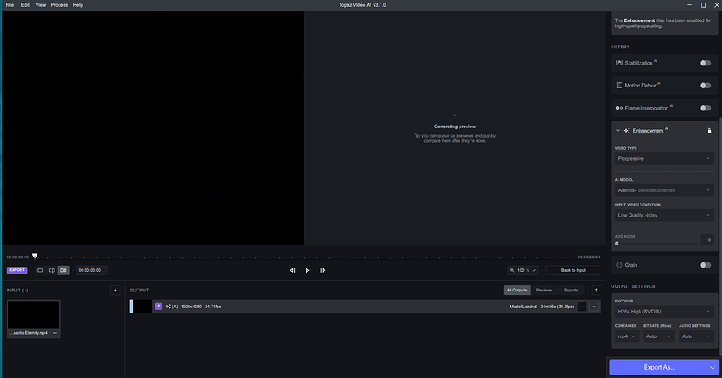Click the outputs sort order icon
The height and width of the screenshot is (378, 722).
pyautogui.click(x=595, y=290)
